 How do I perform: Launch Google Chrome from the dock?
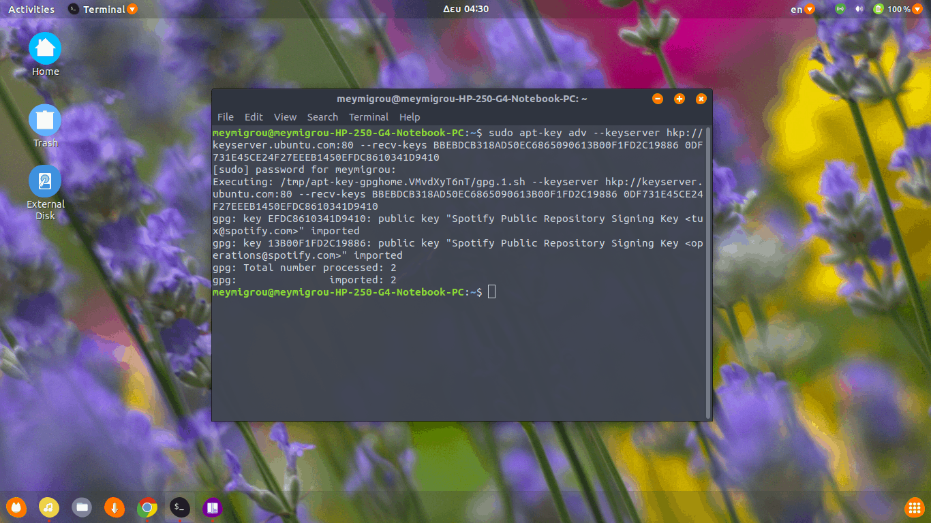pyautogui.click(x=147, y=507)
